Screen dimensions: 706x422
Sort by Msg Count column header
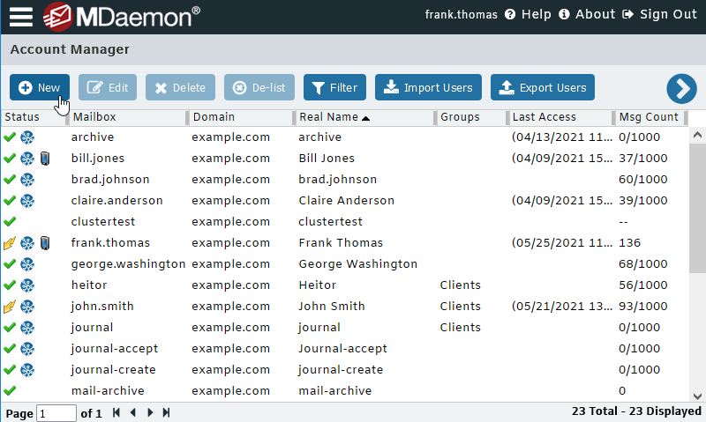pyautogui.click(x=650, y=117)
